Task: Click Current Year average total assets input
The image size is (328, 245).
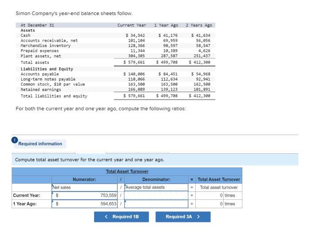Action: pos(156,195)
